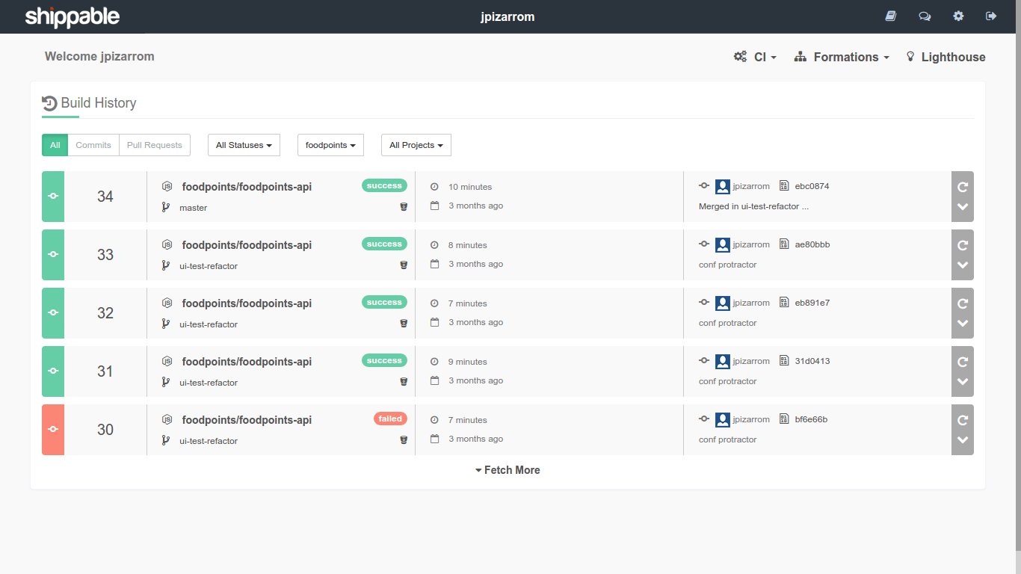Click red commit status icon of build 30
The width and height of the screenshot is (1021, 574).
coord(53,430)
